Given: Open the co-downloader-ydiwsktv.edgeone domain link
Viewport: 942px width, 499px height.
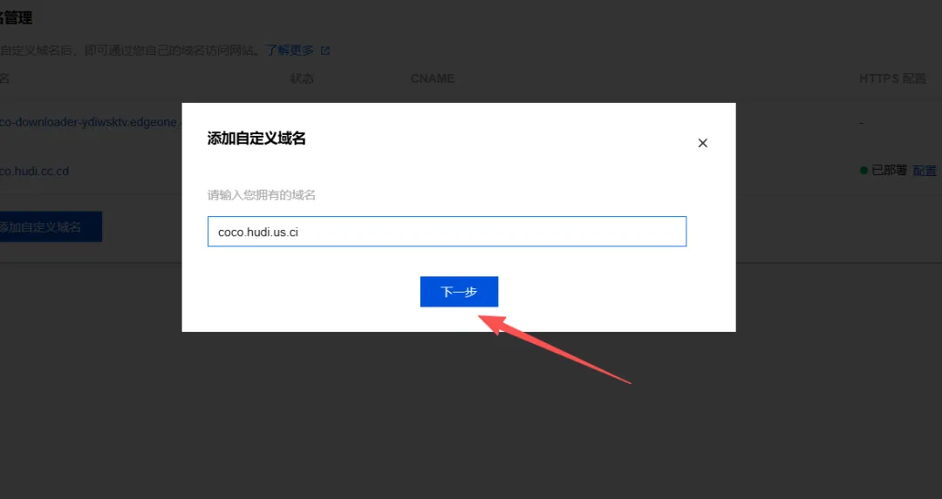Looking at the screenshot, I should pyautogui.click(x=90, y=122).
